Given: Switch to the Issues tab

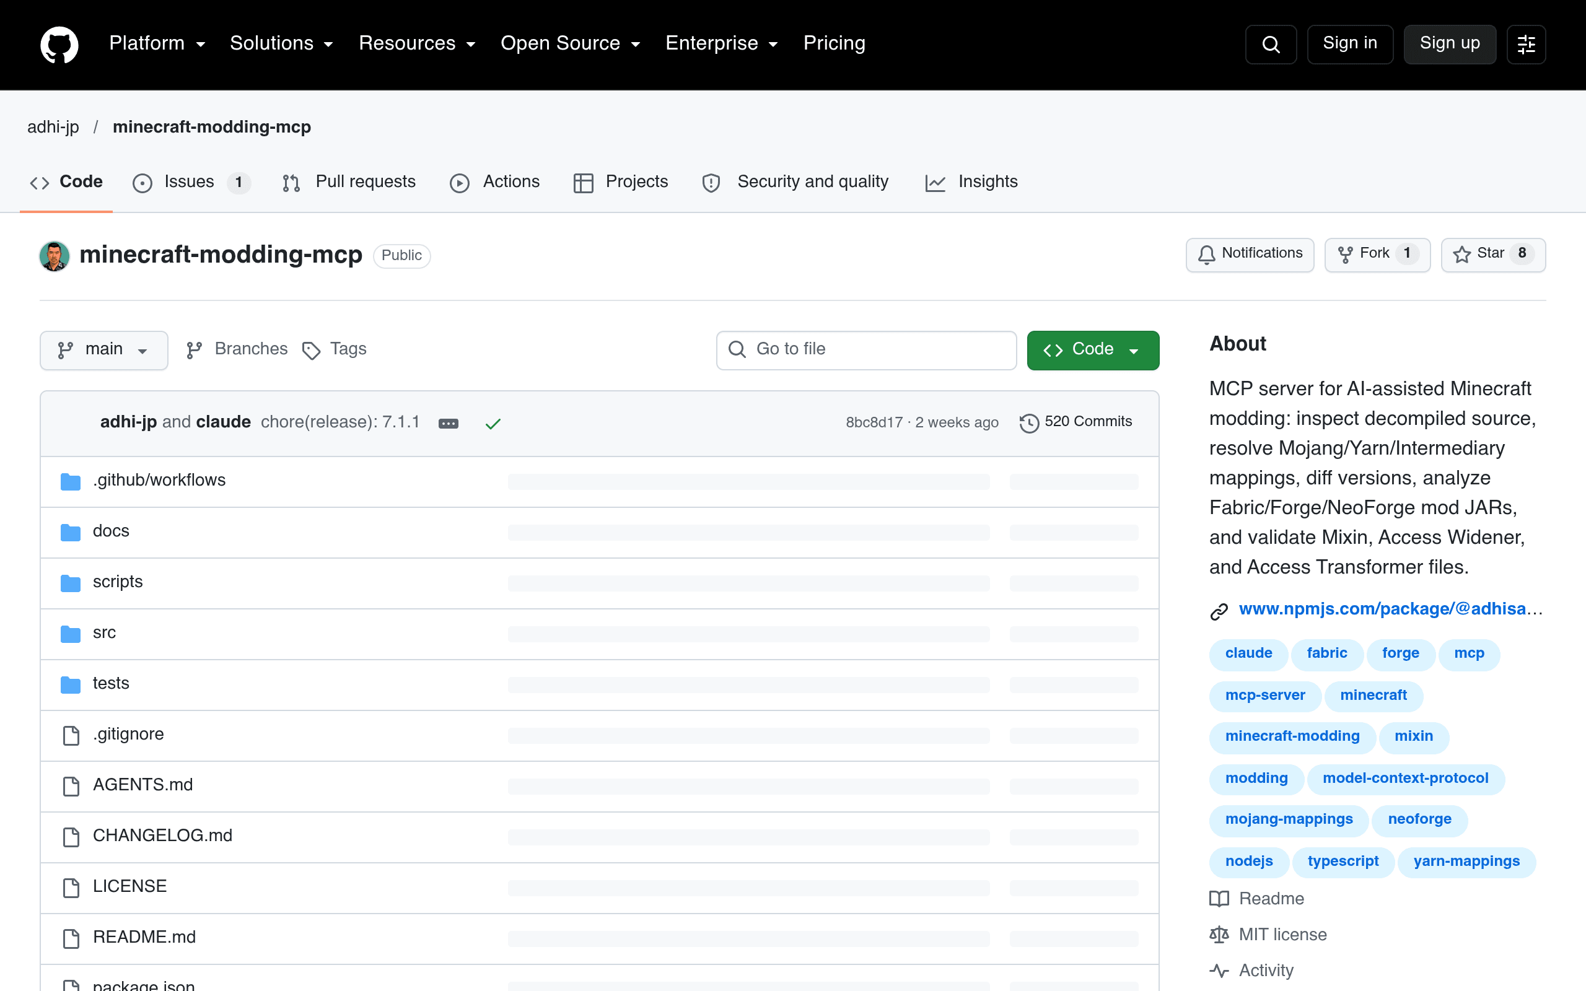Looking at the screenshot, I should [191, 182].
